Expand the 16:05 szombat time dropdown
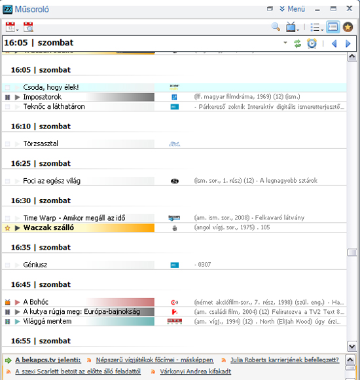360x380 pixels. 285,43
